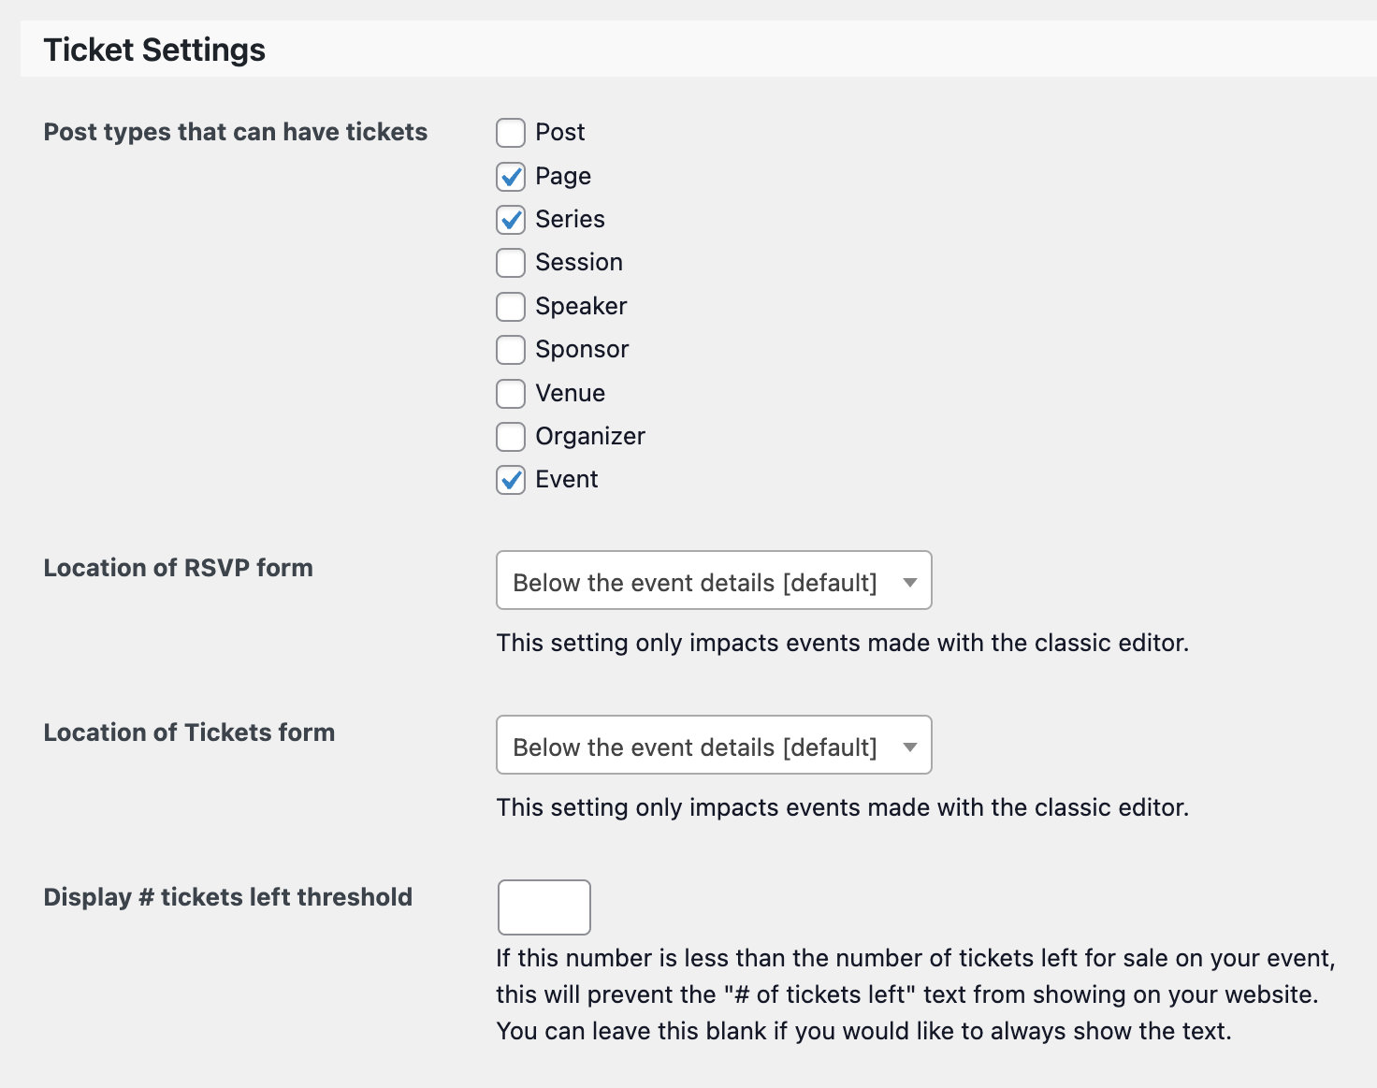The width and height of the screenshot is (1377, 1088).
Task: Focus the tickets left threshold field
Action: [x=544, y=907]
